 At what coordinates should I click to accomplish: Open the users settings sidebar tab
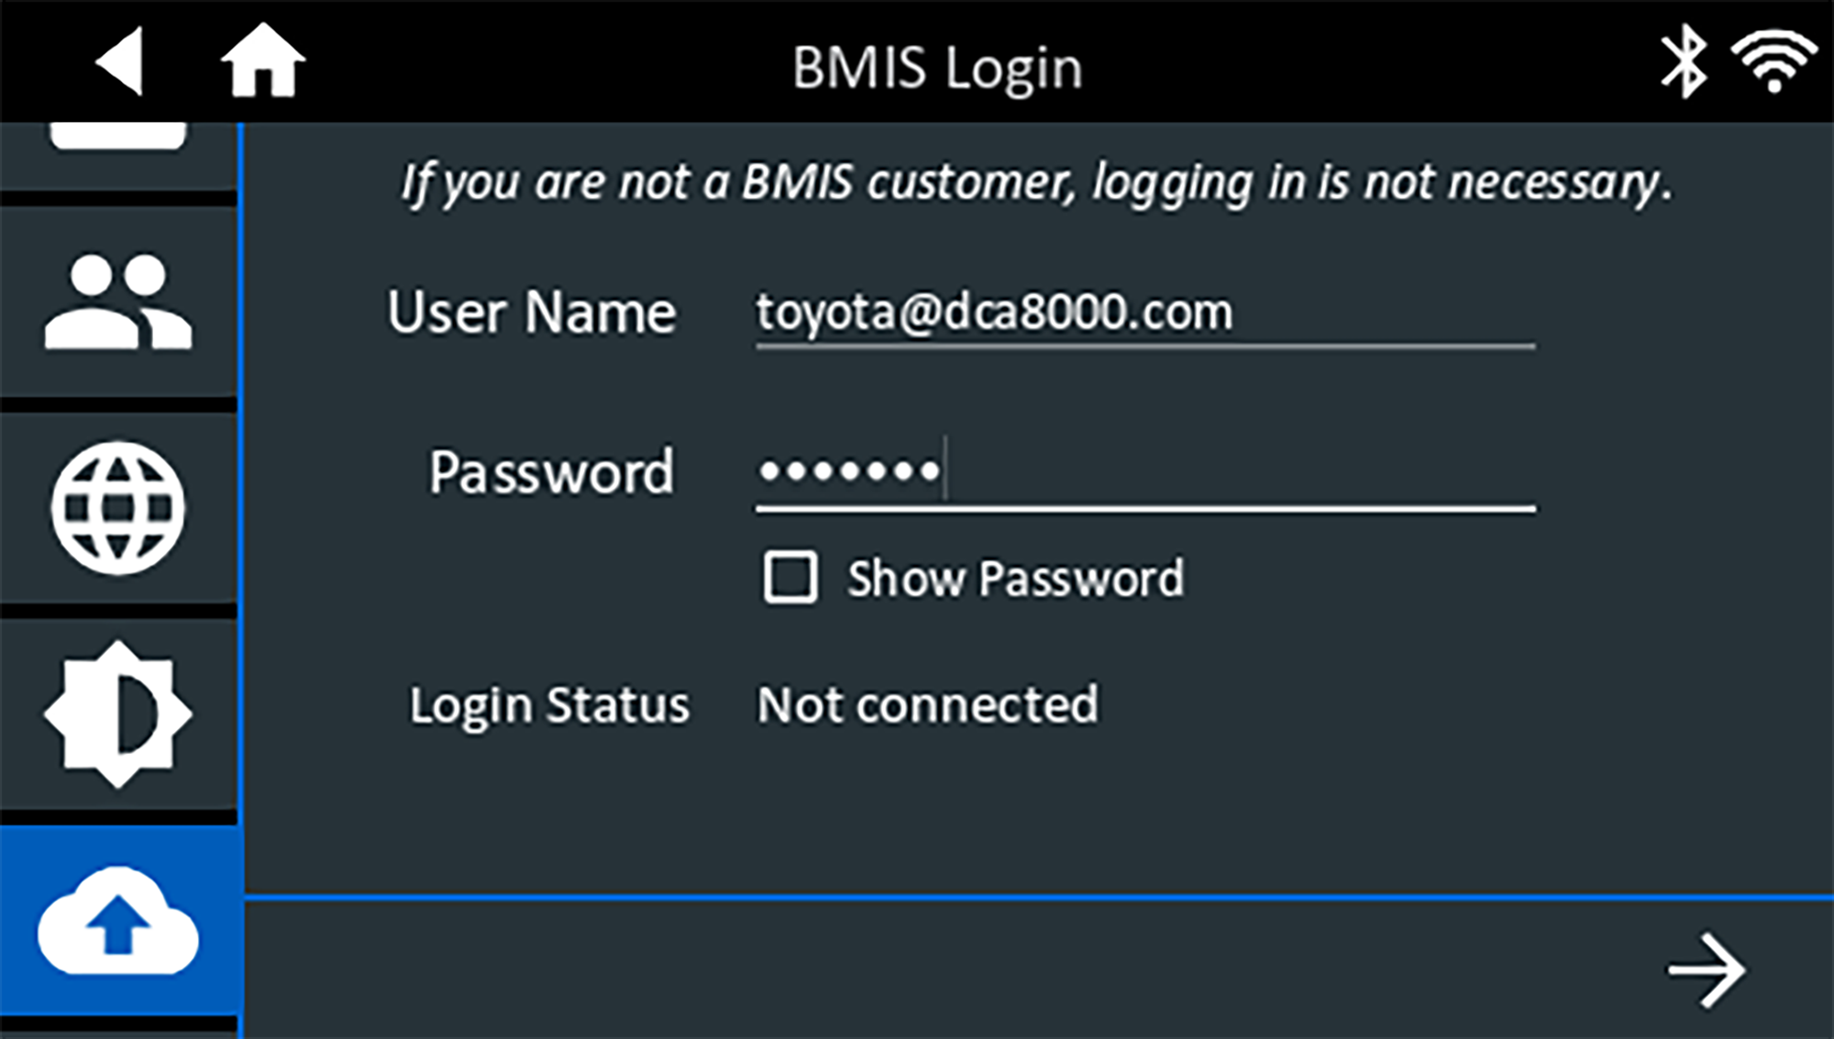(x=118, y=302)
